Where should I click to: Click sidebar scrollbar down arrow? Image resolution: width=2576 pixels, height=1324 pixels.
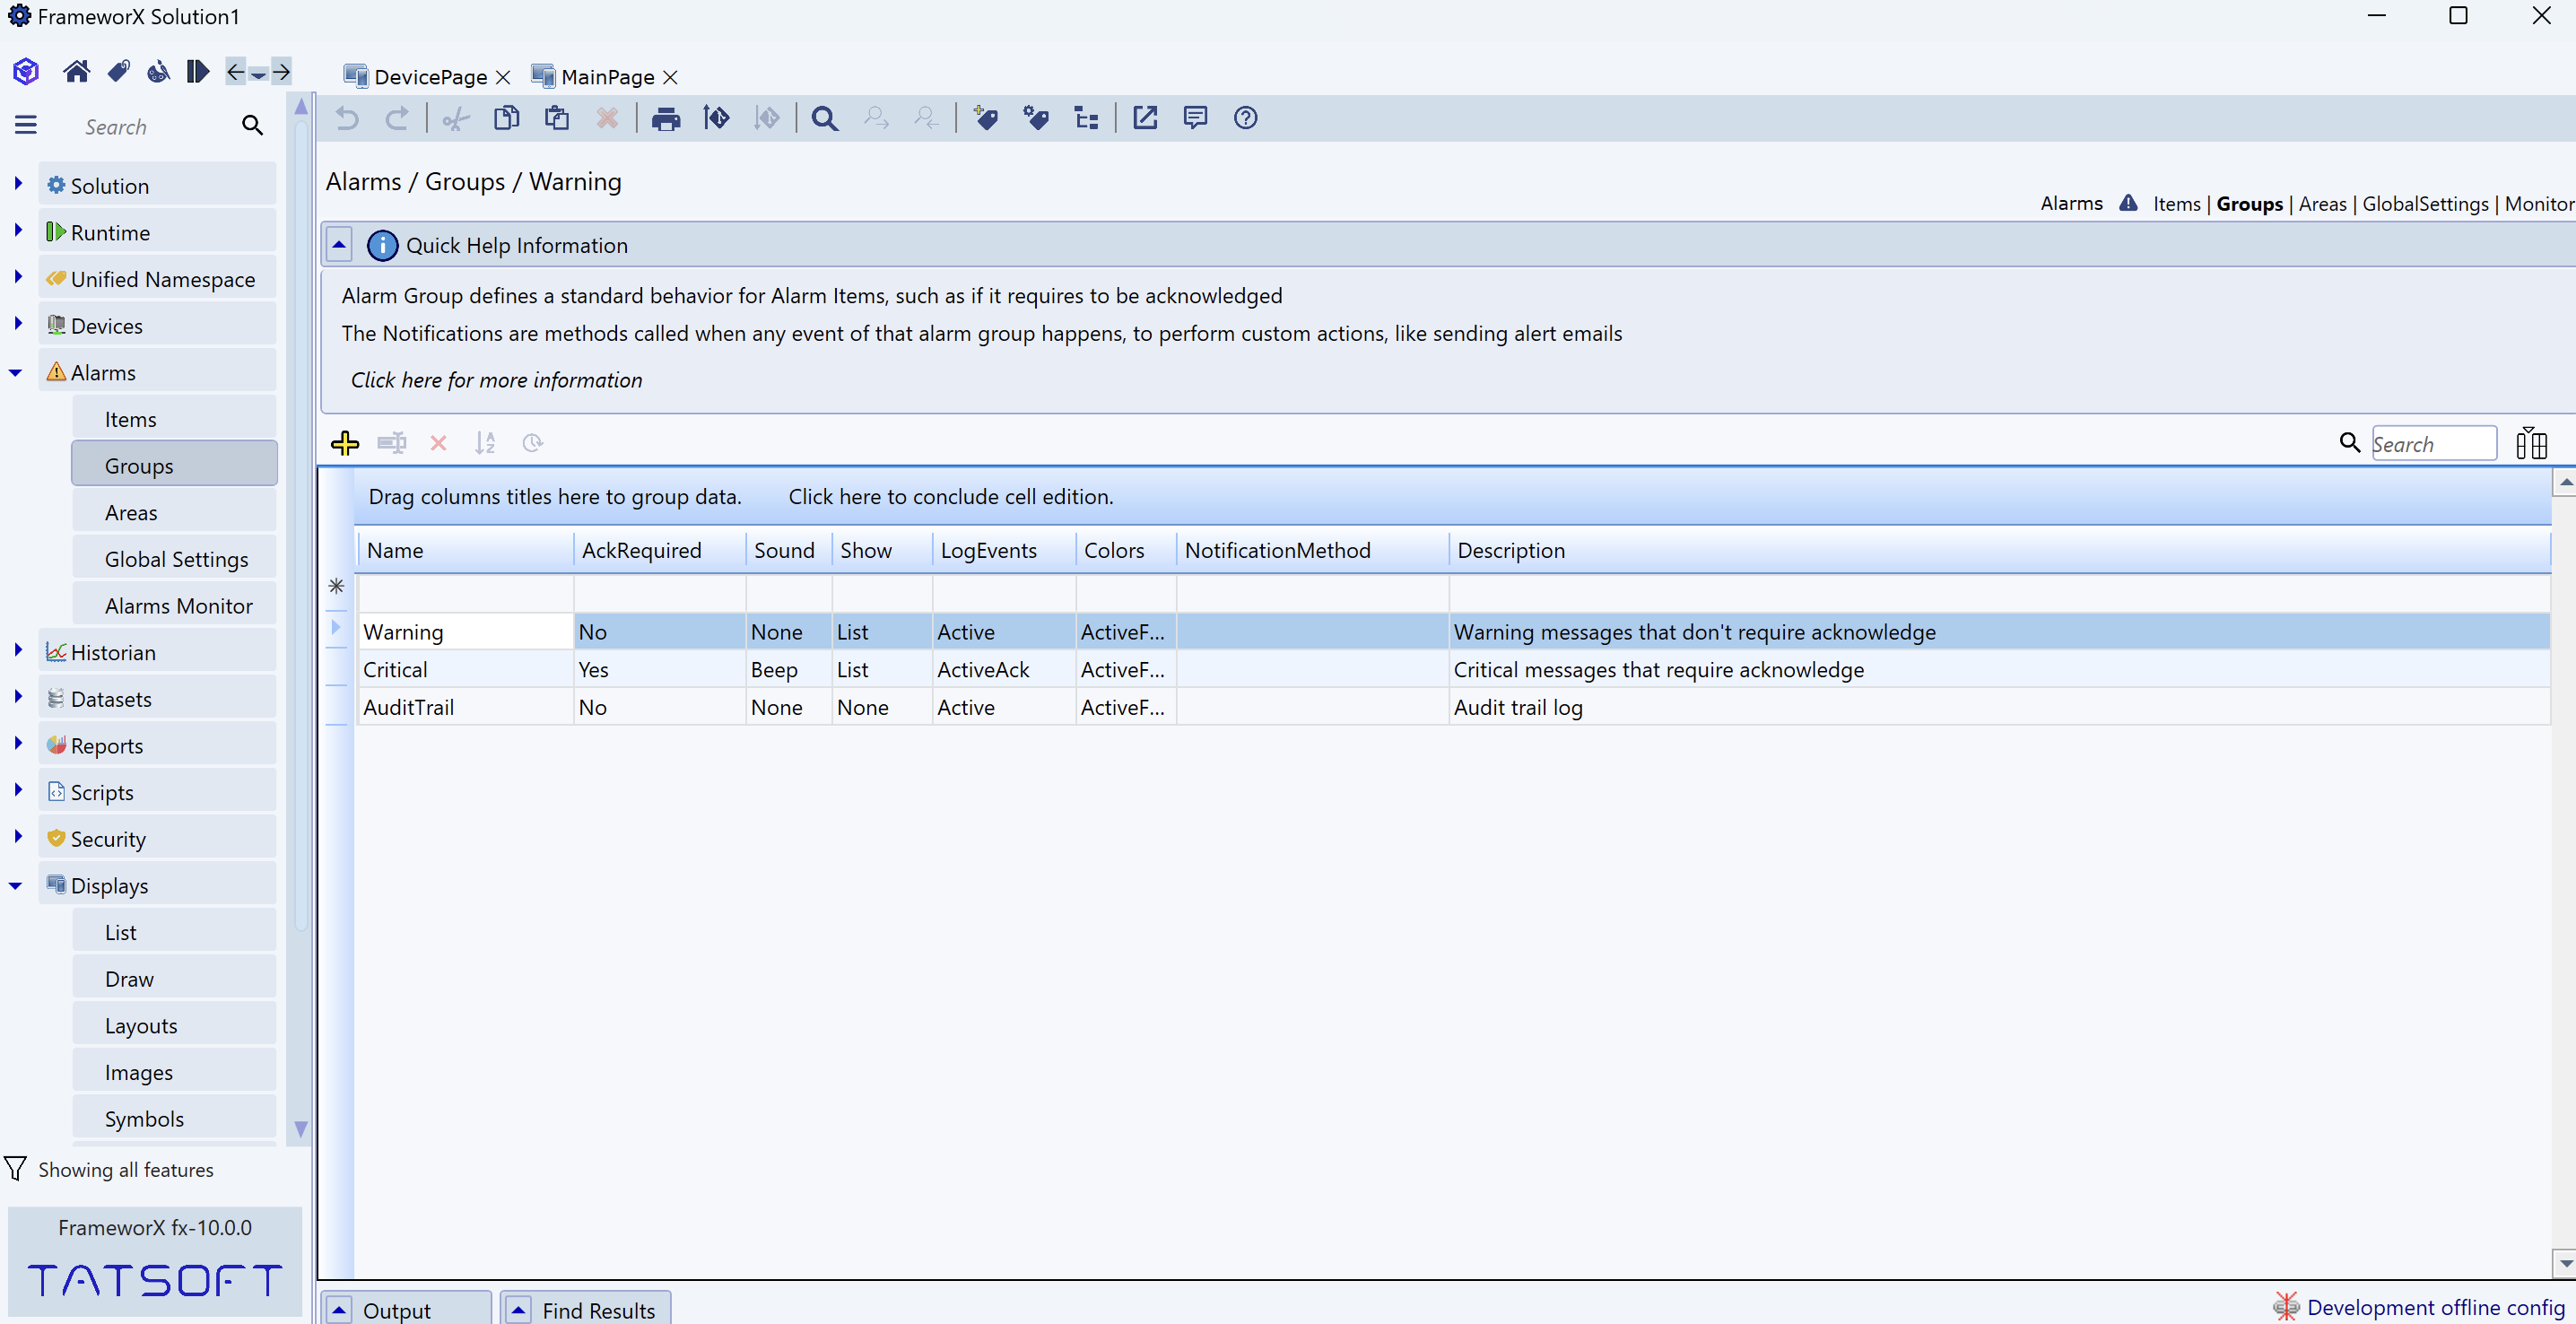(300, 1129)
